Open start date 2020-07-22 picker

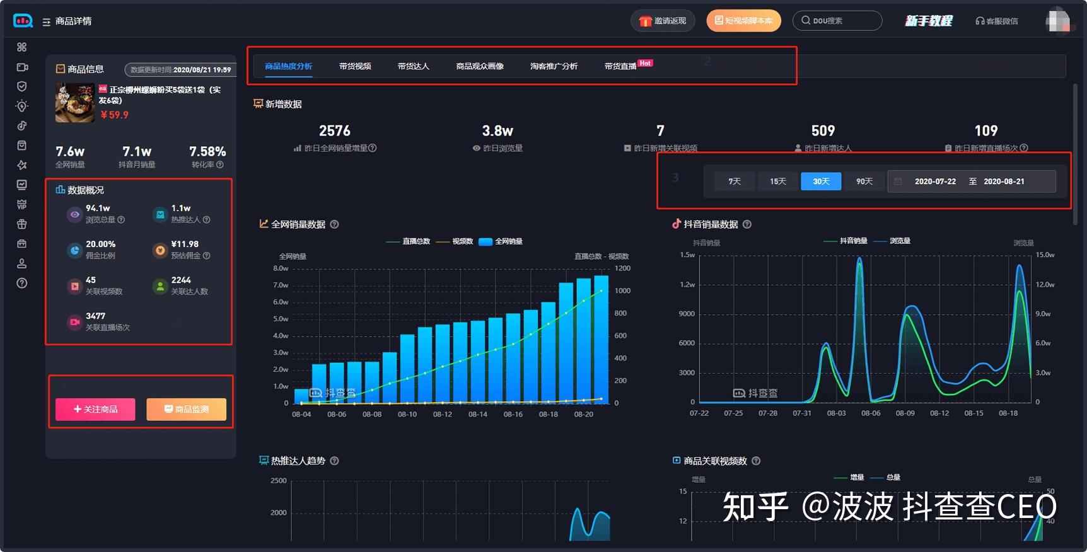point(935,181)
